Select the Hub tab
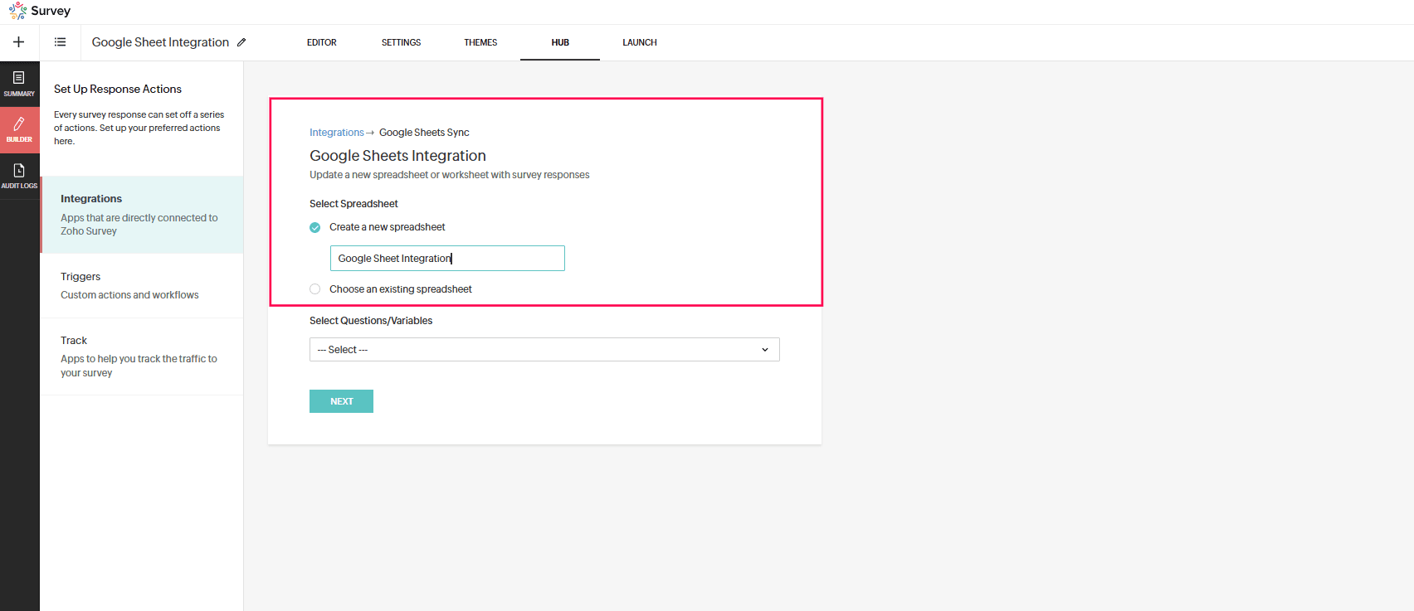1414x611 pixels. [x=560, y=42]
